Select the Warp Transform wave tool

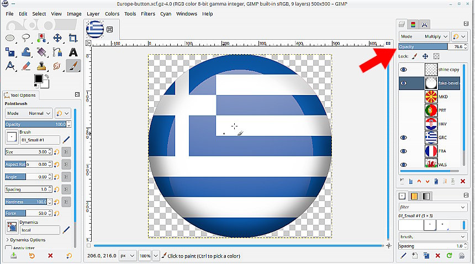click(x=26, y=52)
